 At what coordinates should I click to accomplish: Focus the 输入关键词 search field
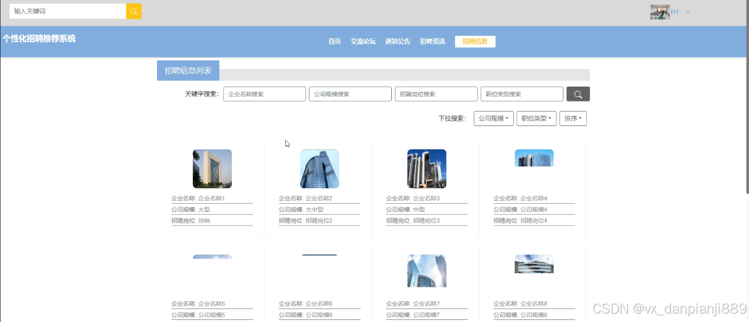(x=68, y=11)
